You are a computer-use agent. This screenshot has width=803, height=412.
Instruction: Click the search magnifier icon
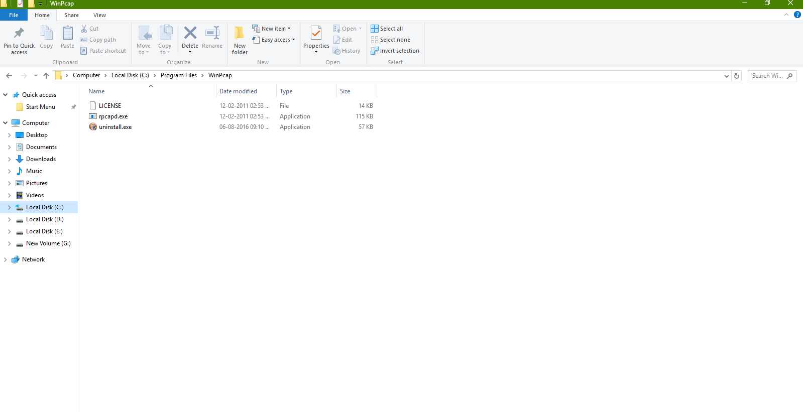790,76
